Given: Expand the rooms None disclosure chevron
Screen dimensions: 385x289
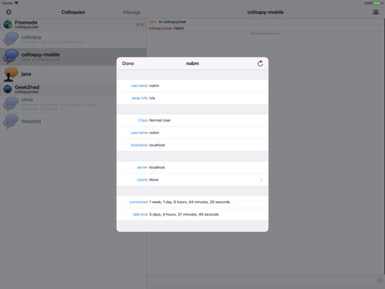Looking at the screenshot, I should pyautogui.click(x=262, y=179).
